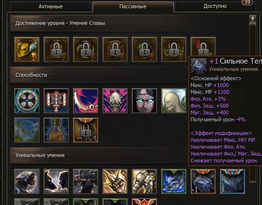
Task: Switch to the Активные tab
Action: (x=50, y=6)
